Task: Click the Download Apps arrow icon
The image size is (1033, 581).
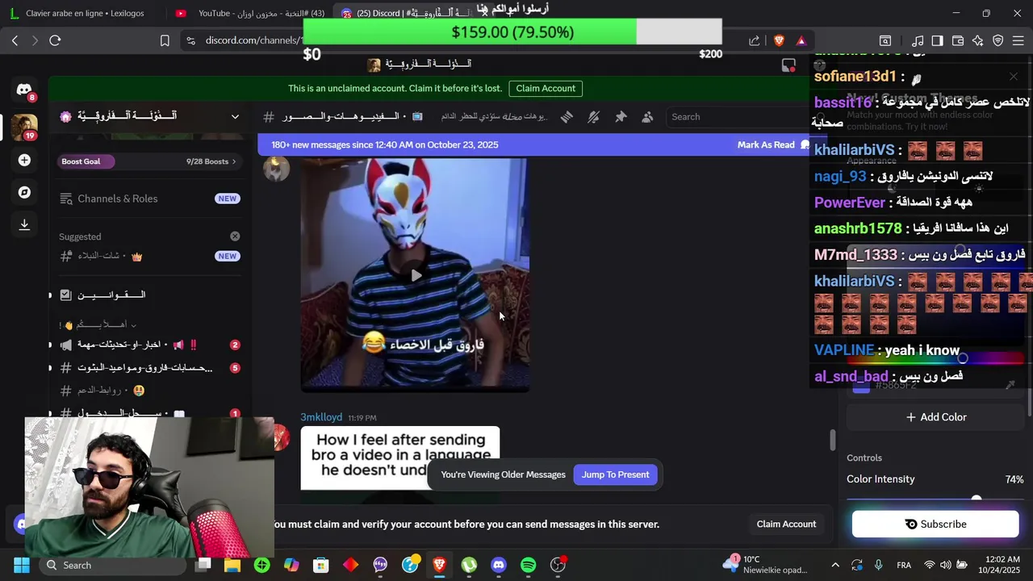Action: (24, 224)
